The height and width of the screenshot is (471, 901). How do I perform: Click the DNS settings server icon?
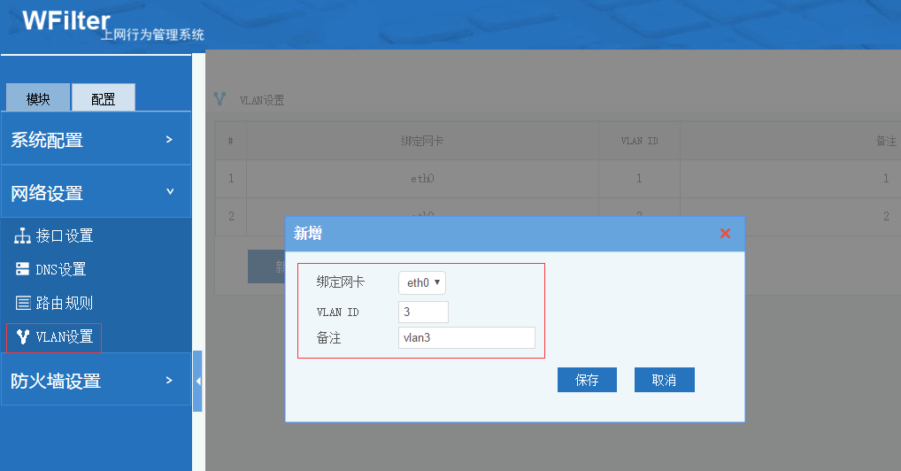click(23, 269)
